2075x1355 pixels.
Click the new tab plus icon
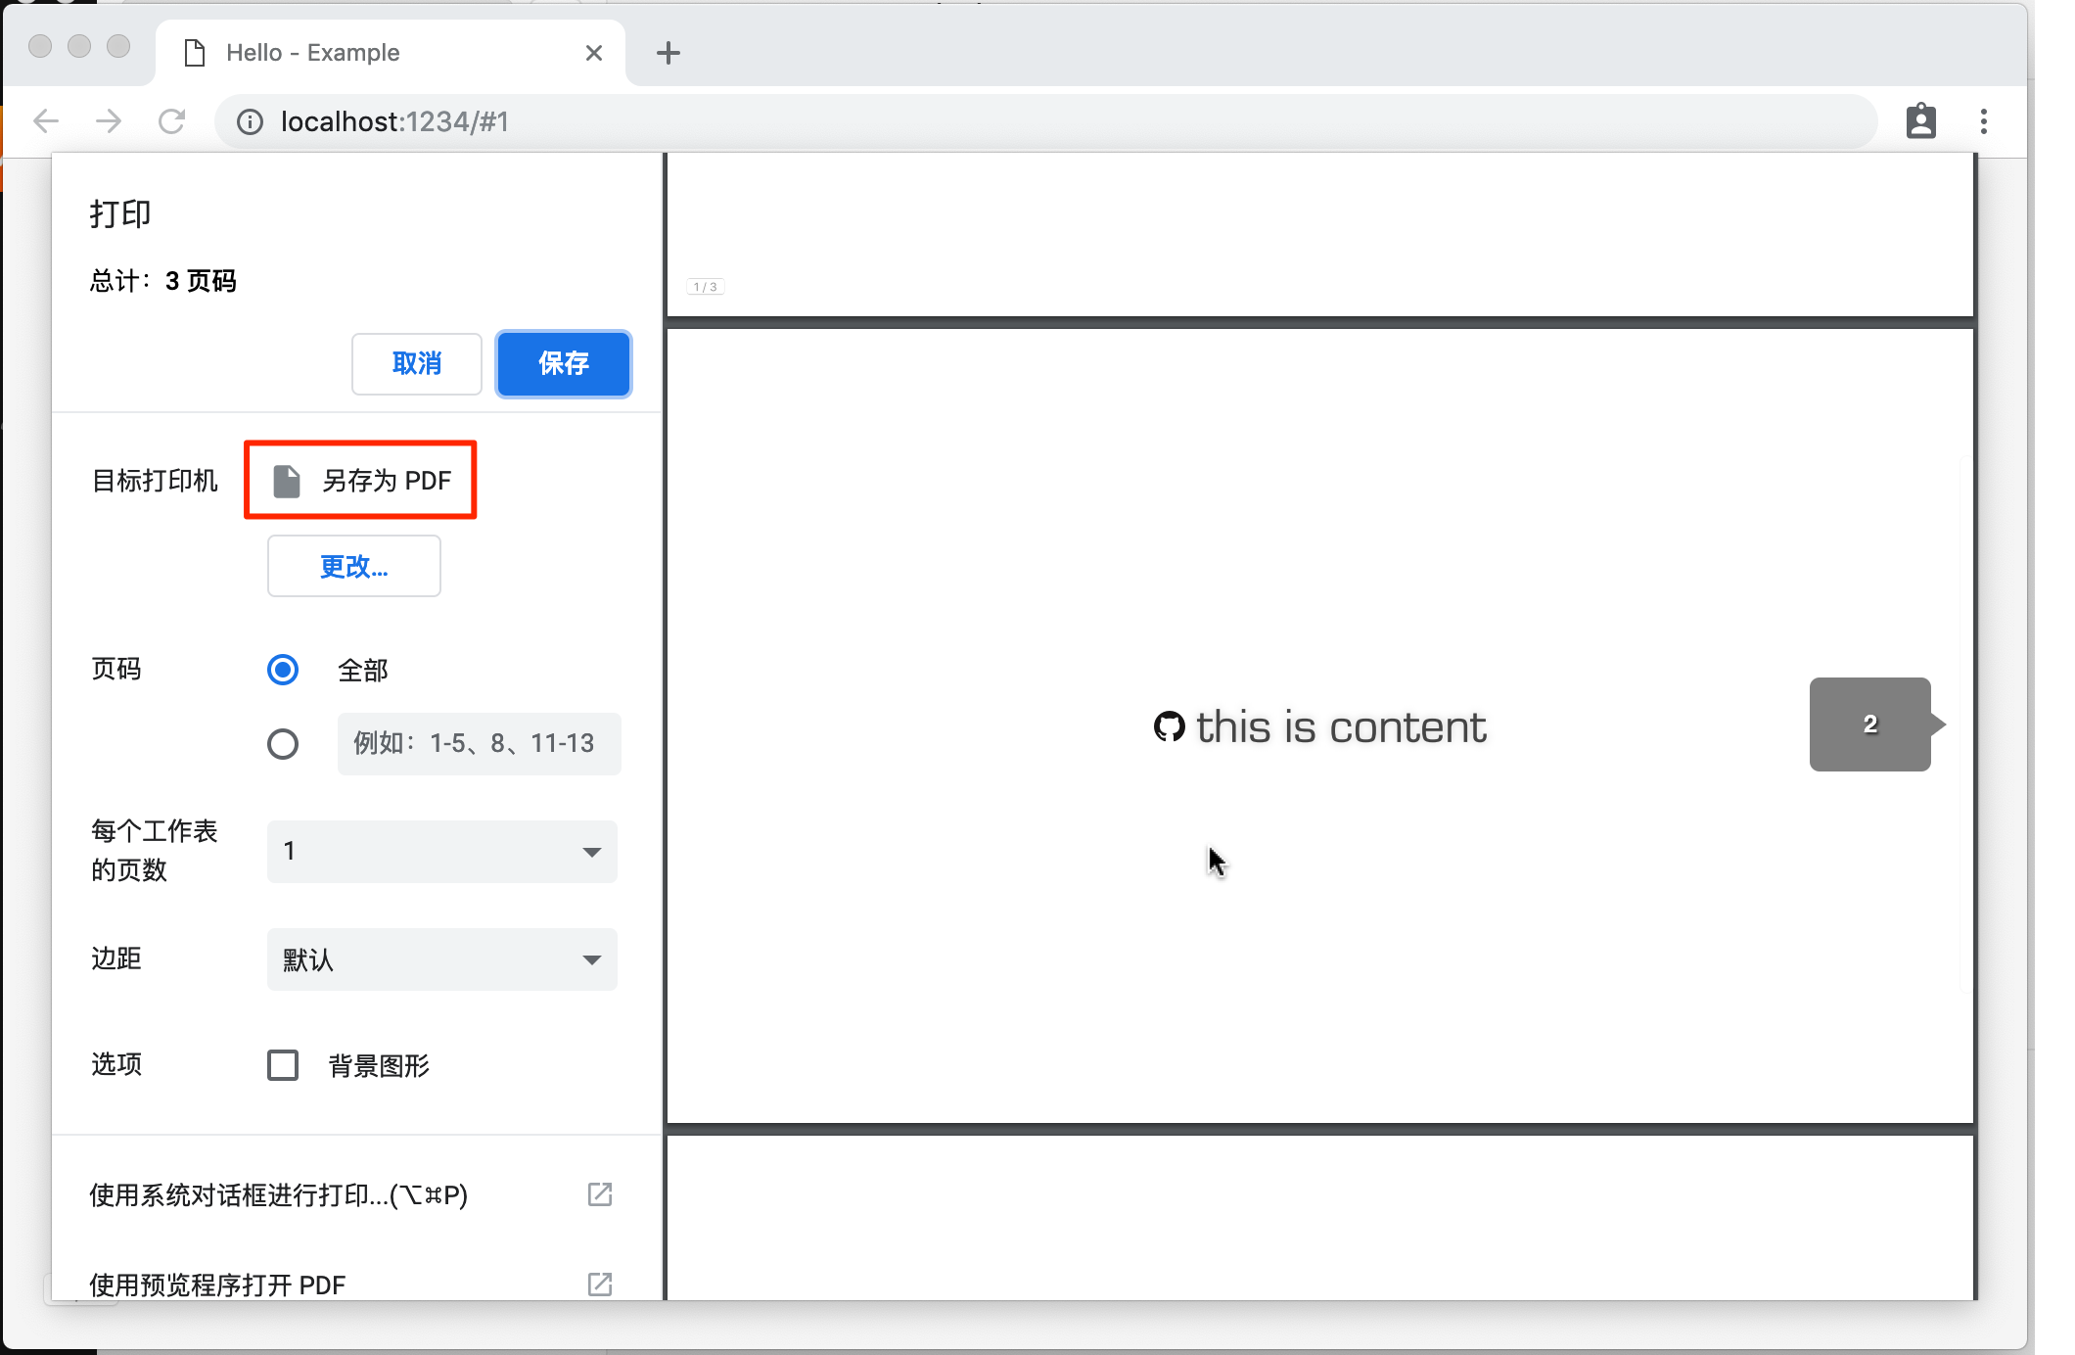[669, 53]
